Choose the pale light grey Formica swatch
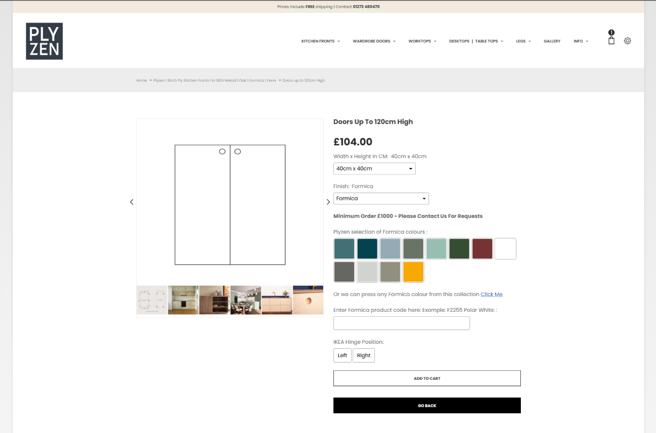 (x=367, y=272)
